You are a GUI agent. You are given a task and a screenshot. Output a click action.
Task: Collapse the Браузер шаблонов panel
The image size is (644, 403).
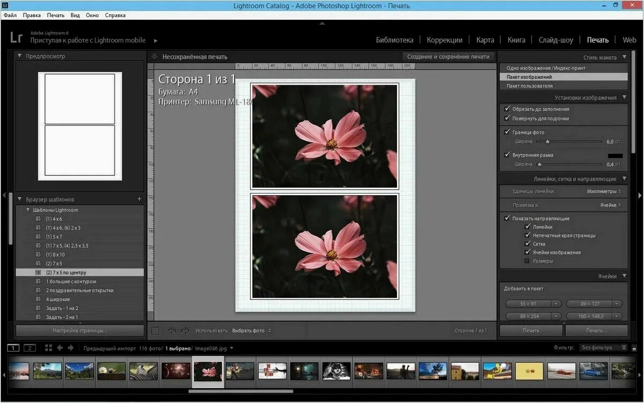coord(20,199)
